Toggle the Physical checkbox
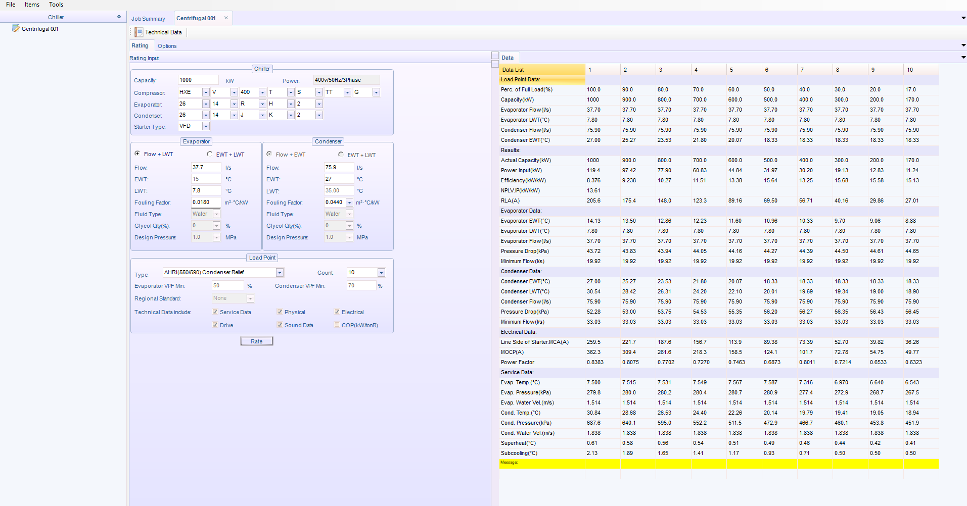This screenshot has height=506, width=967. pos(280,312)
